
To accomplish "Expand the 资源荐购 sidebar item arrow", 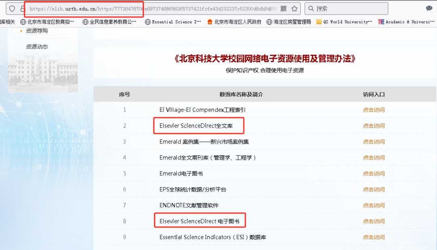I will (x=21, y=31).
